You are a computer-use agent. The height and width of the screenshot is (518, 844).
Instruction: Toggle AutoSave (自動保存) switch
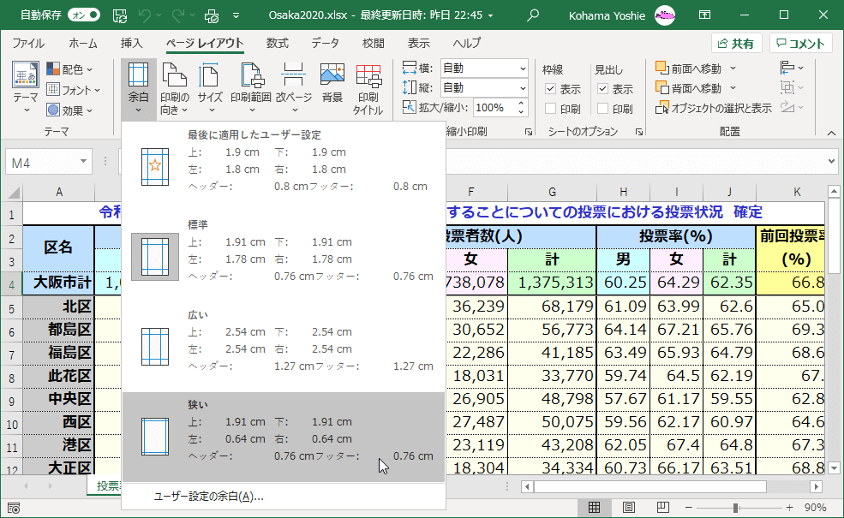(x=83, y=15)
